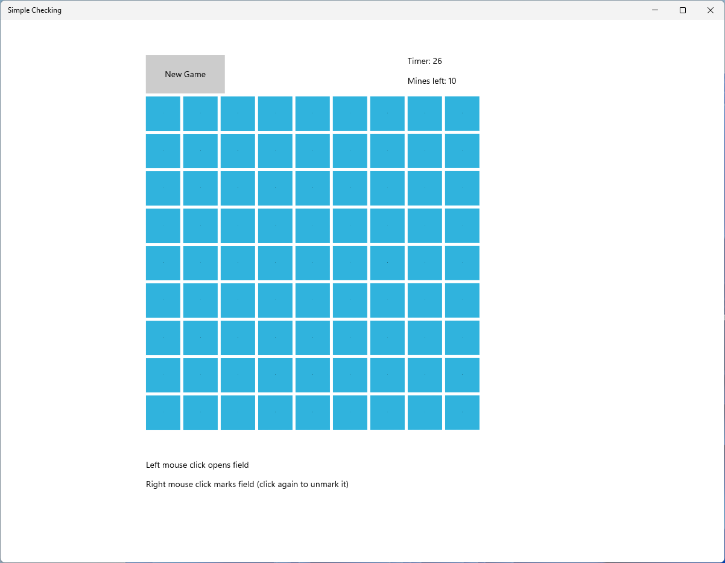The height and width of the screenshot is (563, 725).
Task: Reveal the cell in row 8, column 8
Action: click(425, 375)
